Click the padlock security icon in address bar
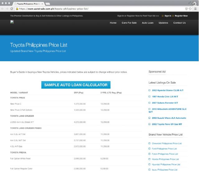199x171 pixels. point(17,9)
